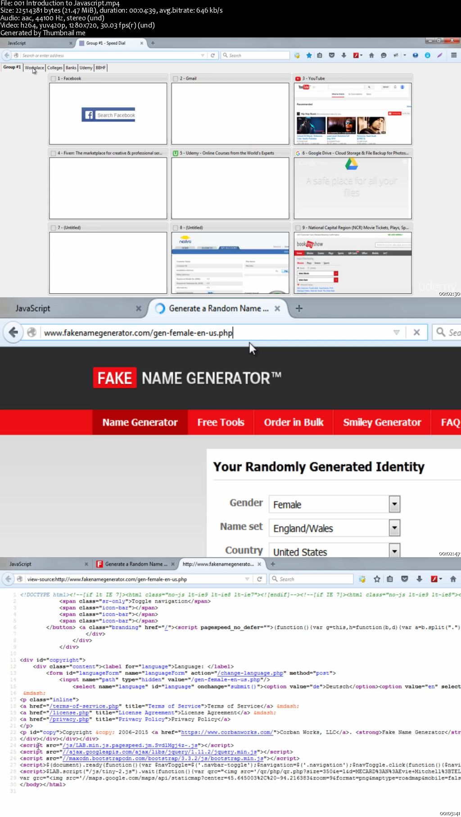
Task: Click the stop loading X in address bar
Action: (x=416, y=332)
